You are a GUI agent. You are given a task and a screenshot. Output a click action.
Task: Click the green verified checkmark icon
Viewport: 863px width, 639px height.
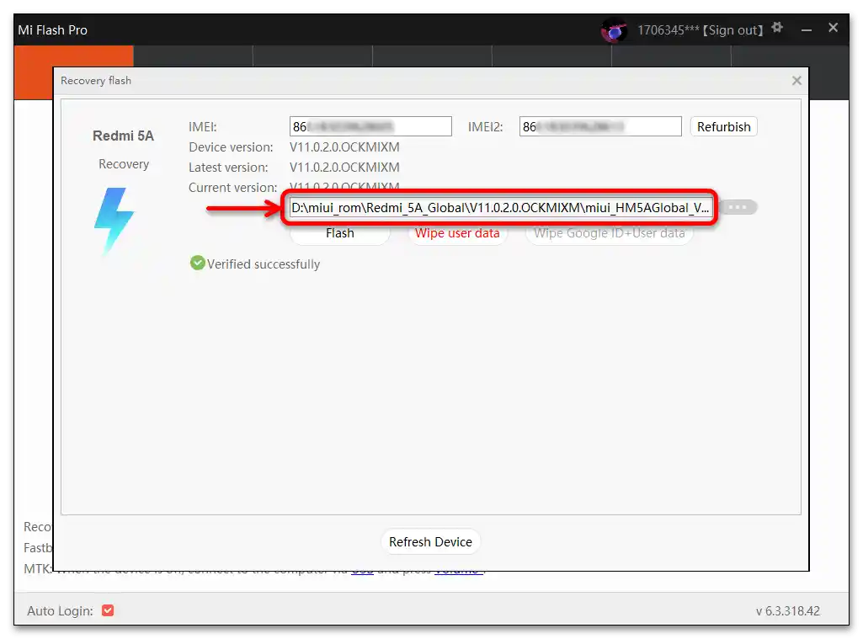pyautogui.click(x=197, y=264)
